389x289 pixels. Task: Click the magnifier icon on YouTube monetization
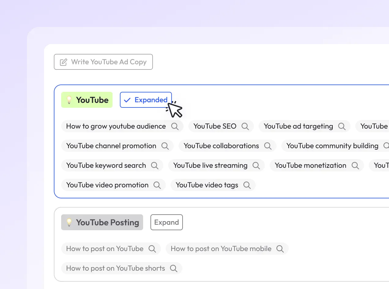[355, 165]
